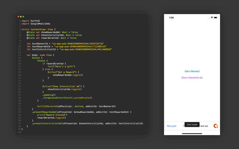Viewport: 239px width, 149px height.
Task: Click rewardGranted.toggle() code line
Action: (52, 118)
